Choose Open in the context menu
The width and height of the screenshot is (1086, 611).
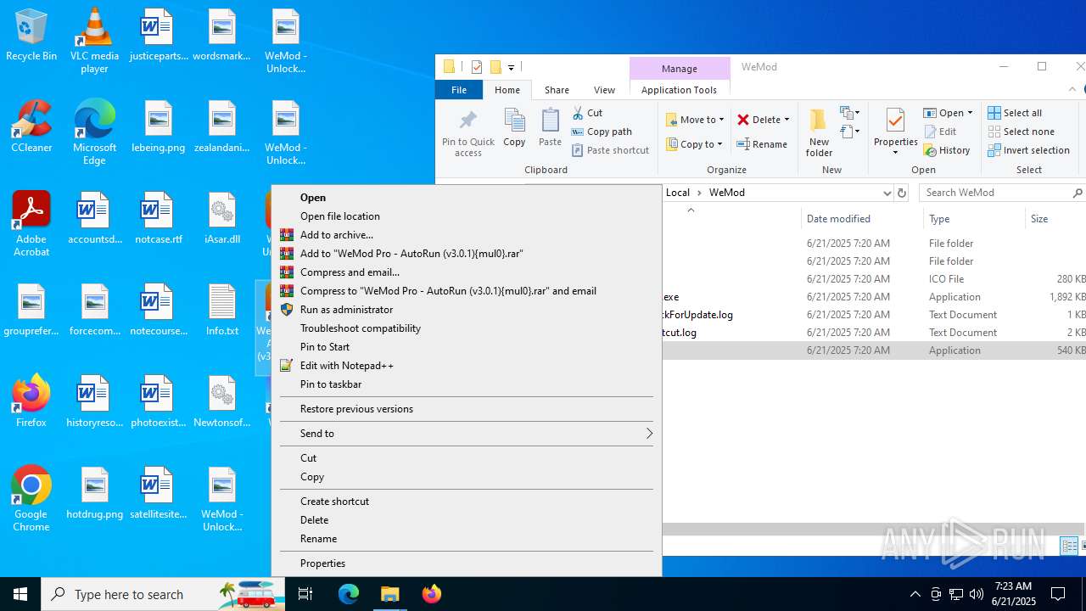pos(467,198)
